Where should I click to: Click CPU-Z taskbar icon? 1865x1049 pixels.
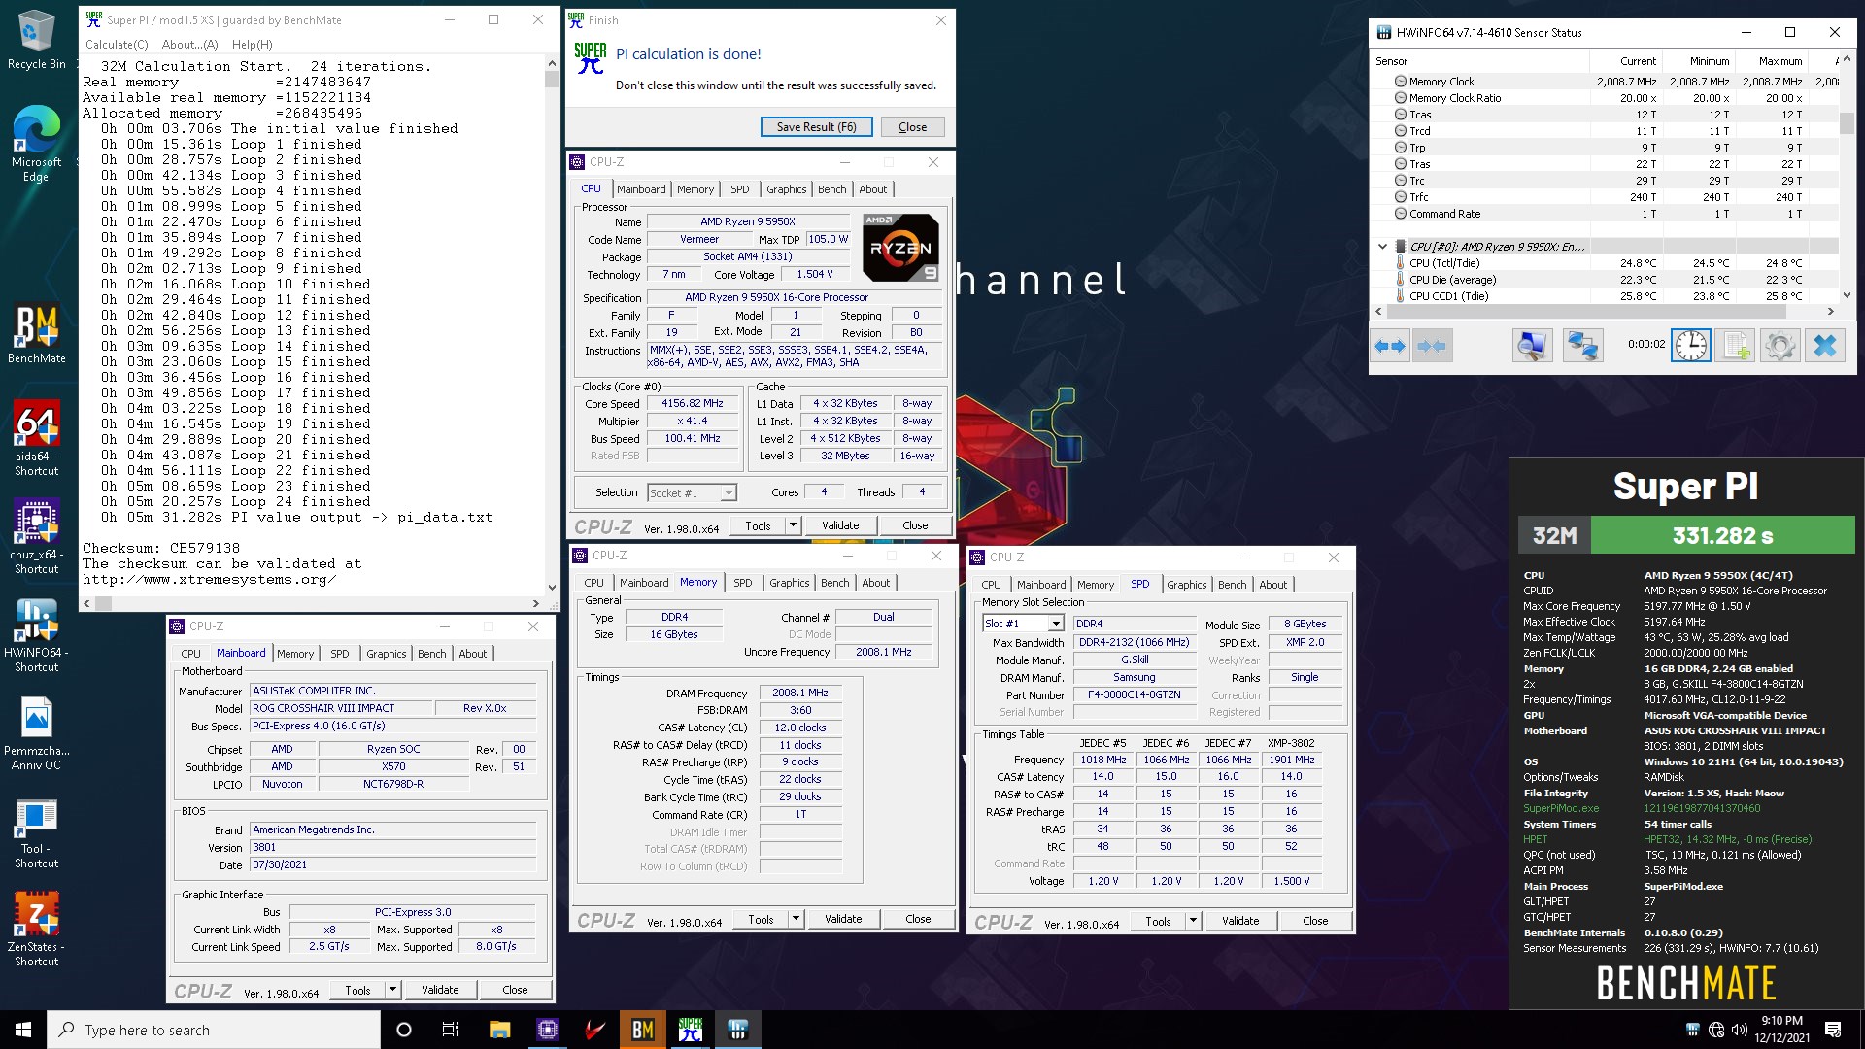548,1030
